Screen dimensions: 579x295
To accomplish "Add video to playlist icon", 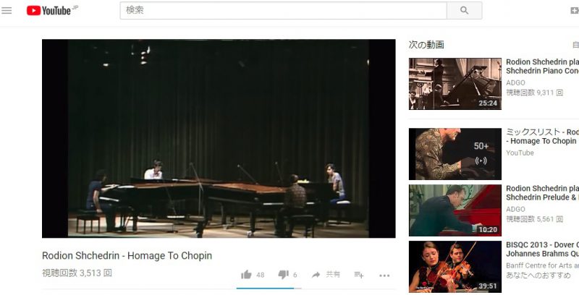I will [x=359, y=275].
